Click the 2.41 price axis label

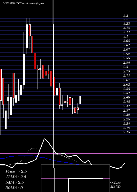tap(127, 106)
